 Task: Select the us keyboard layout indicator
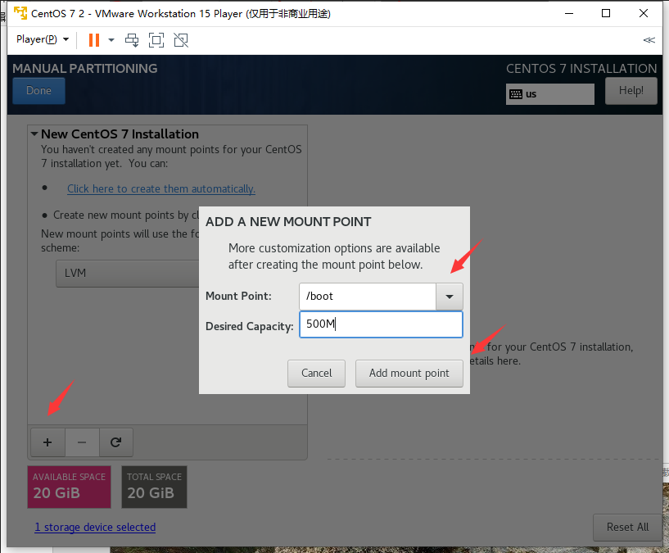[550, 94]
